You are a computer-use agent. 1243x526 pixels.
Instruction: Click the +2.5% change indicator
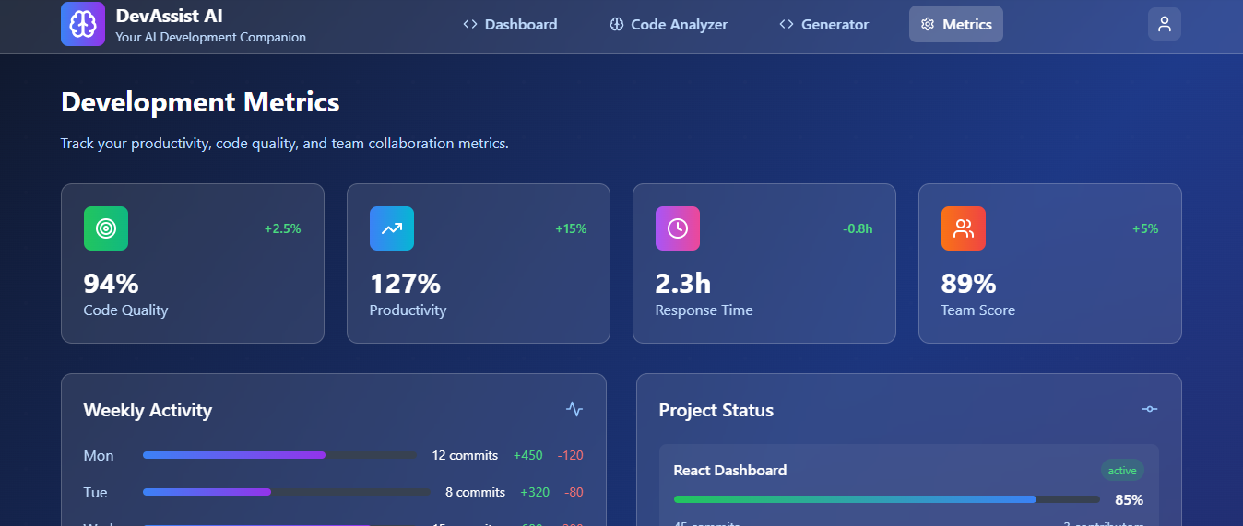(x=283, y=228)
